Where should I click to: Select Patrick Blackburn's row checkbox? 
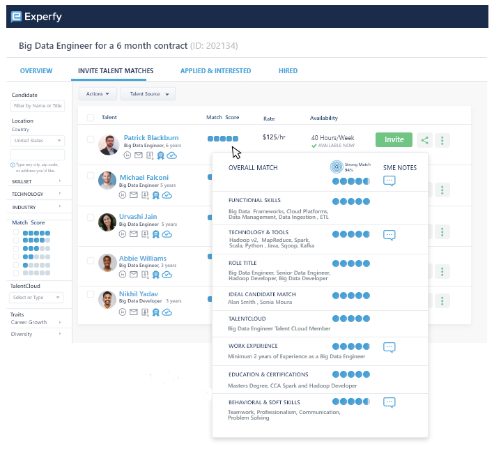91,139
